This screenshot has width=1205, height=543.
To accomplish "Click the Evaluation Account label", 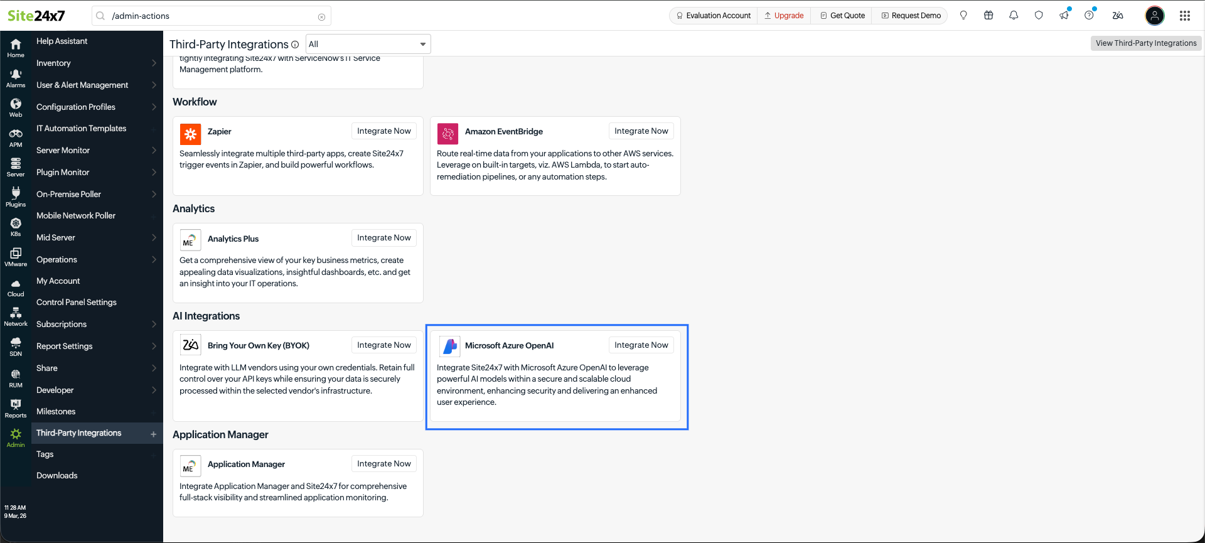I will (714, 16).
